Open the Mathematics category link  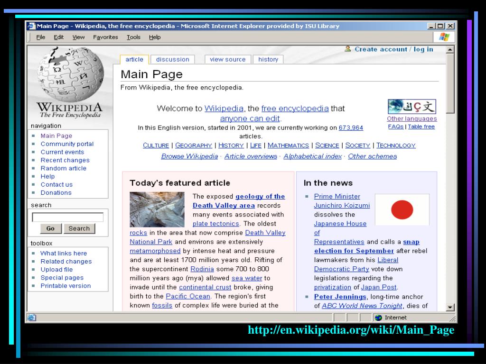pyautogui.click(x=288, y=145)
